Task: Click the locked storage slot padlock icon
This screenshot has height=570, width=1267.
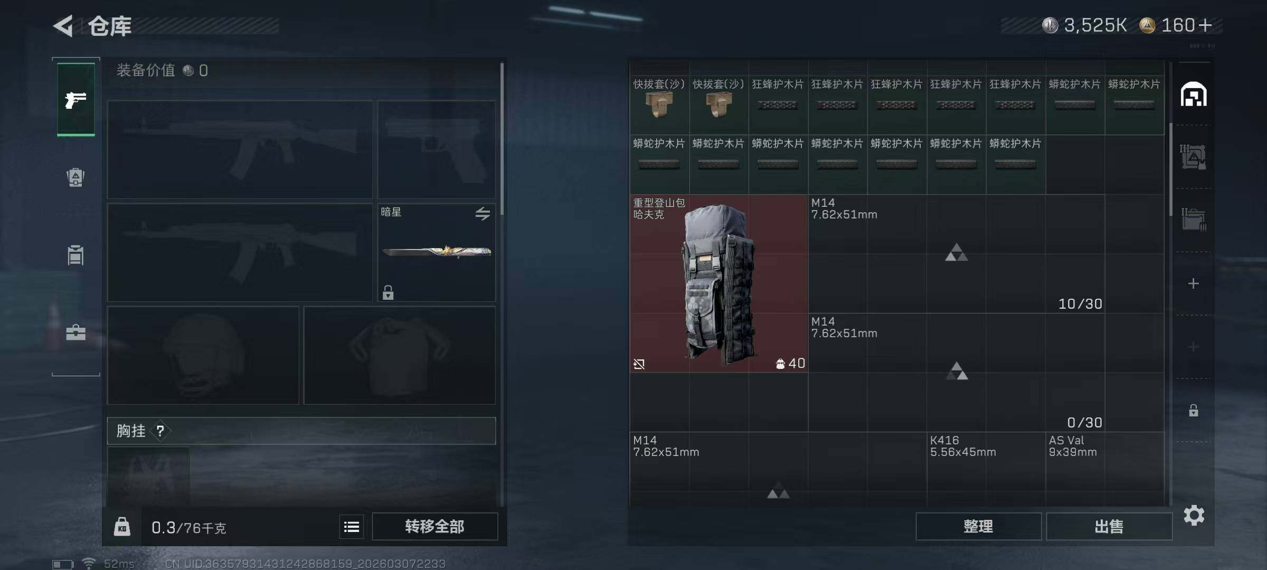Action: click(1194, 410)
